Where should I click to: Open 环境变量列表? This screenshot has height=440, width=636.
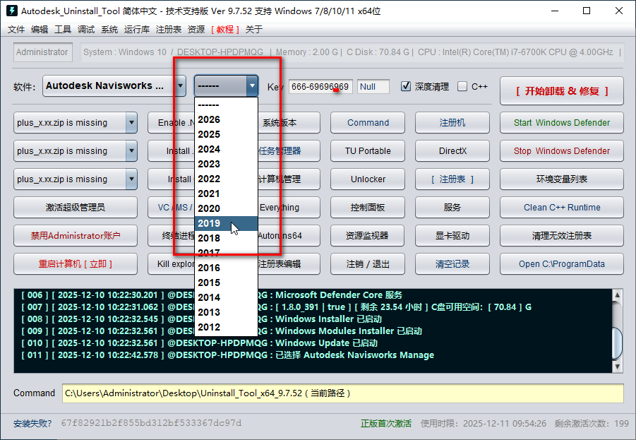(562, 179)
